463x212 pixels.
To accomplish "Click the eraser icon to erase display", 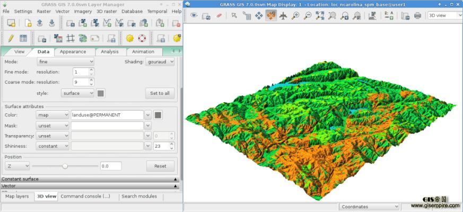I will [219, 15].
